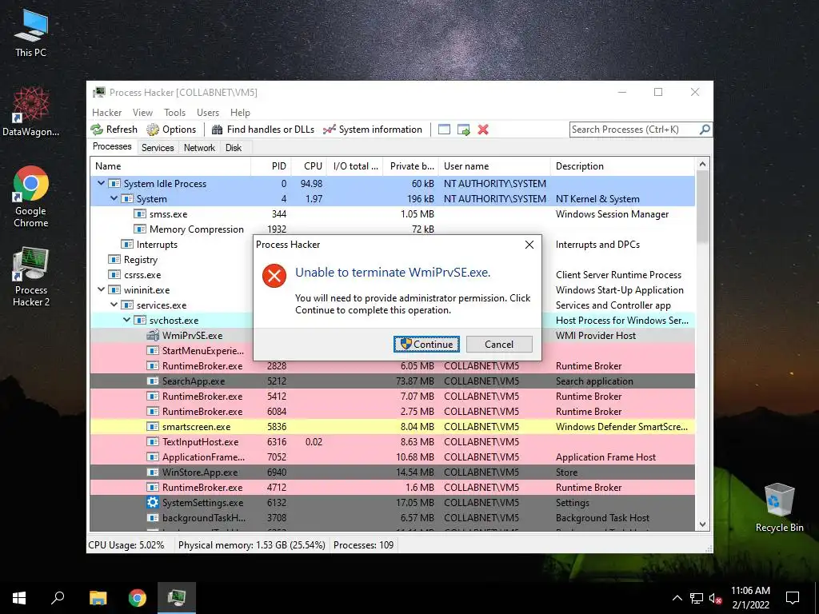Open the View menu
The image size is (819, 614).
(x=142, y=112)
